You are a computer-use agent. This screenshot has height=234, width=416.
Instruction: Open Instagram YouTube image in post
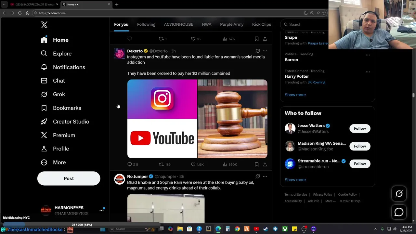point(162,119)
